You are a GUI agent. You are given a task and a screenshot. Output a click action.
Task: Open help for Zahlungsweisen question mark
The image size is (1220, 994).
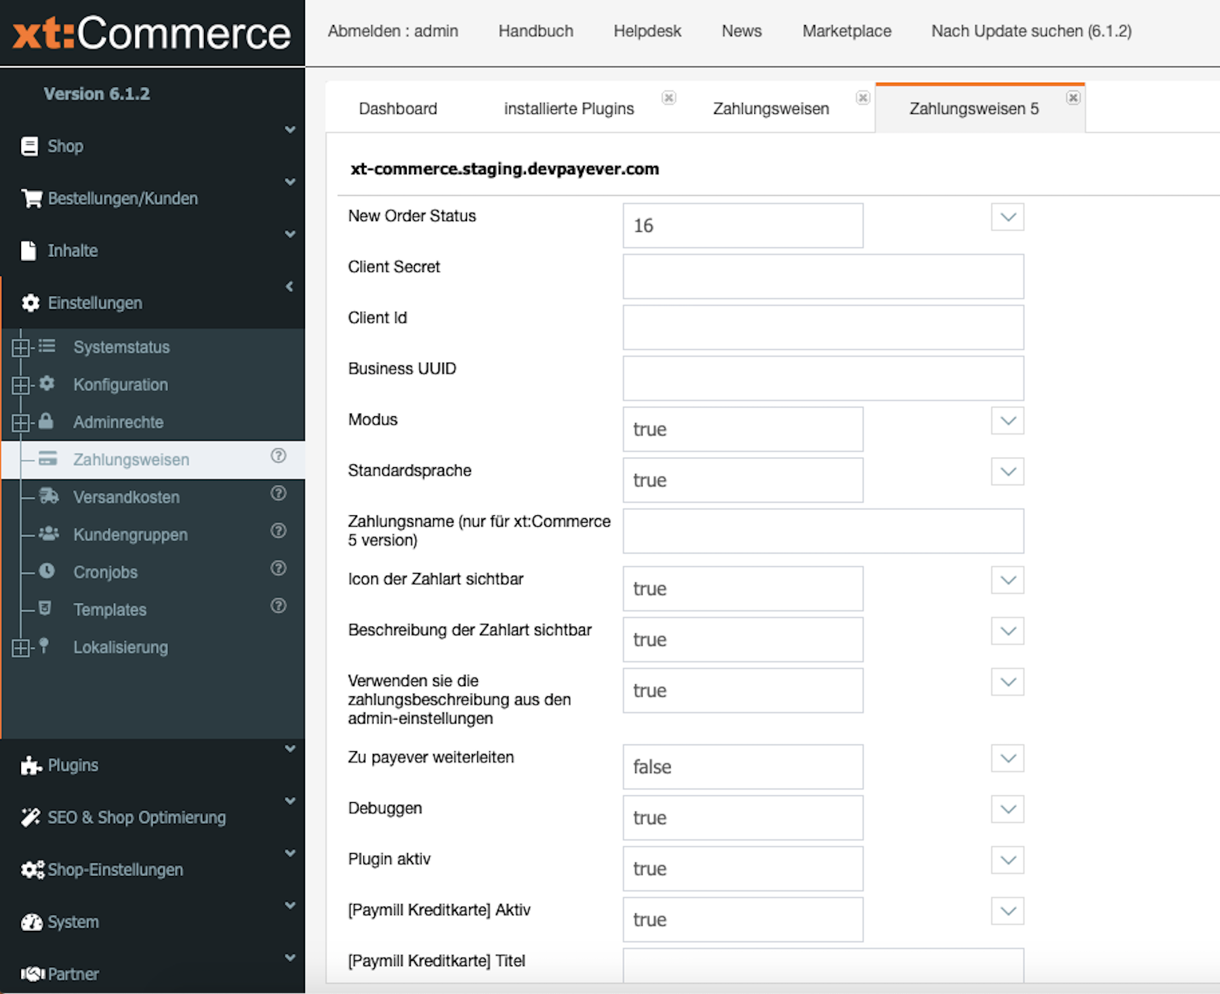(x=279, y=456)
